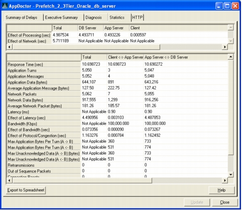Click the Close button at bottom
The height and width of the screenshot is (210, 242).
[224, 202]
